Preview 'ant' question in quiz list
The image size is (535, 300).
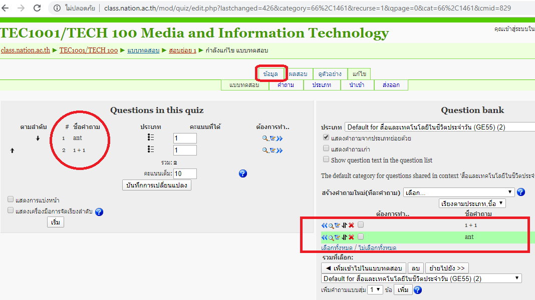pos(265,138)
